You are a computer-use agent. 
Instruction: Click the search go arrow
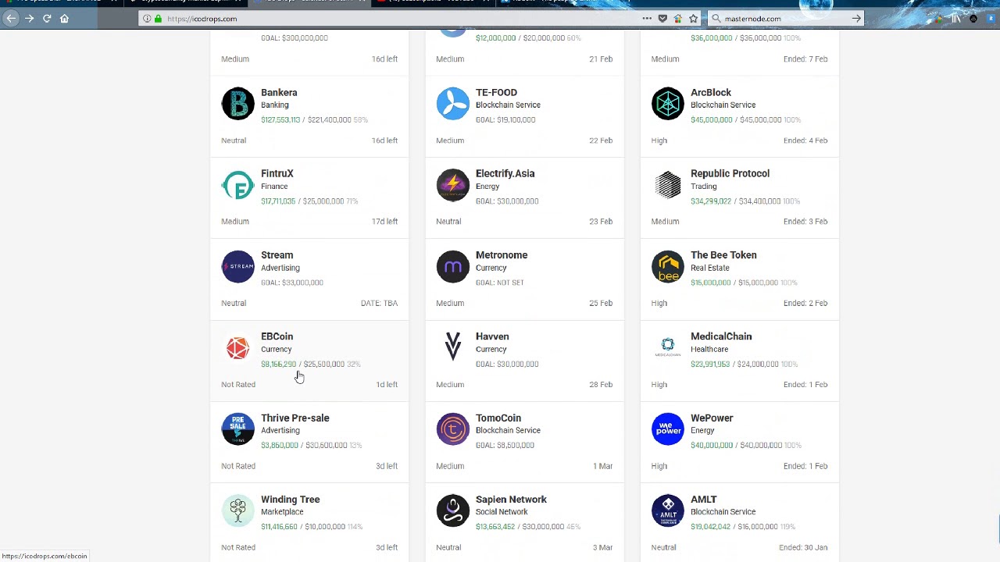point(856,18)
